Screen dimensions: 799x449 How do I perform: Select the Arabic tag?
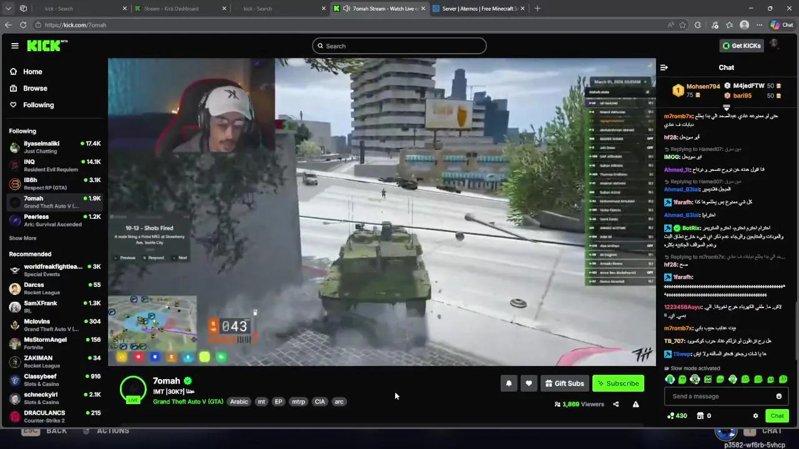[239, 402]
